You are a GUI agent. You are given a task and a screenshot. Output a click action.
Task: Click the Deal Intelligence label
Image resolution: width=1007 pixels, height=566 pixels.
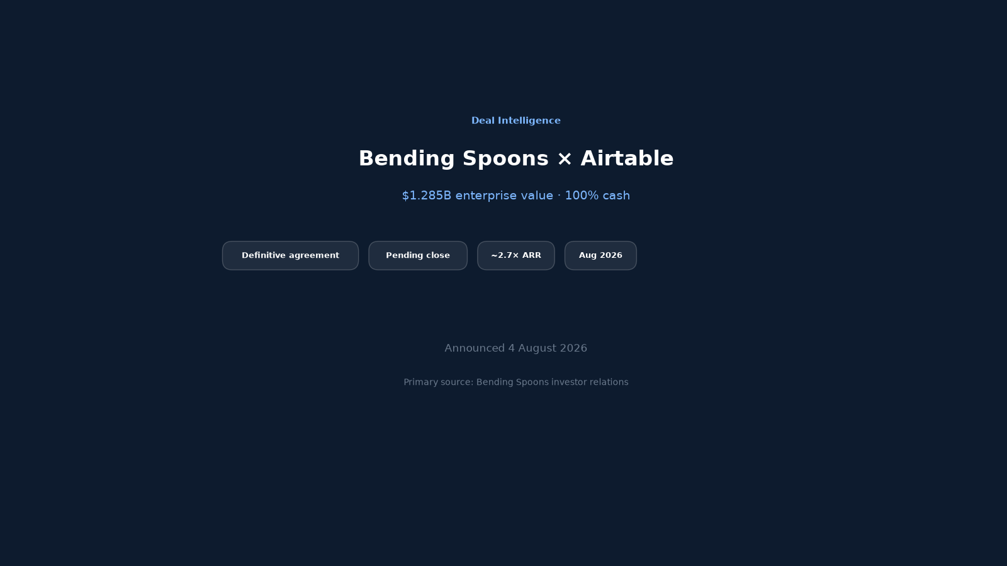(516, 121)
